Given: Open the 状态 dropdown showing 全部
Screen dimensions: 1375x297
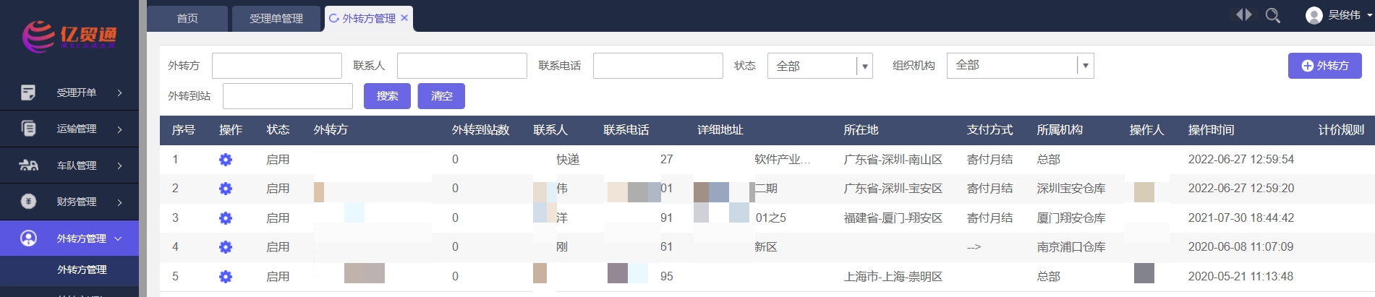Looking at the screenshot, I should pos(820,66).
